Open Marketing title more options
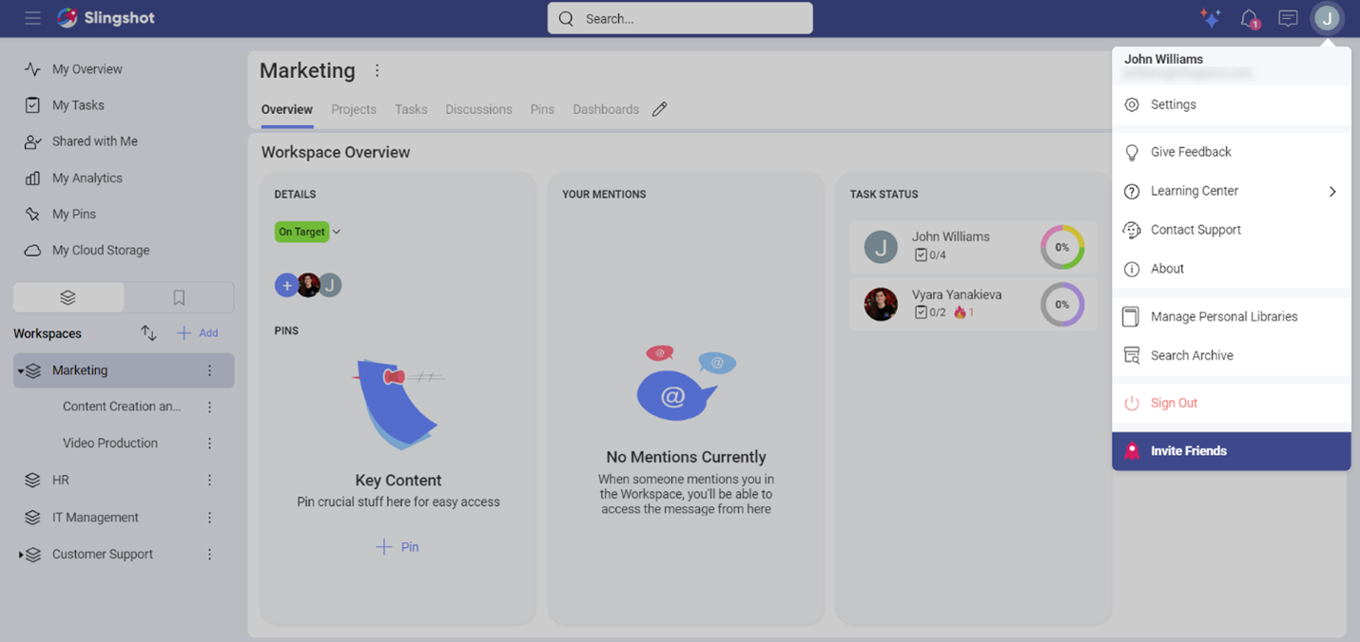1360x642 pixels. 378,70
